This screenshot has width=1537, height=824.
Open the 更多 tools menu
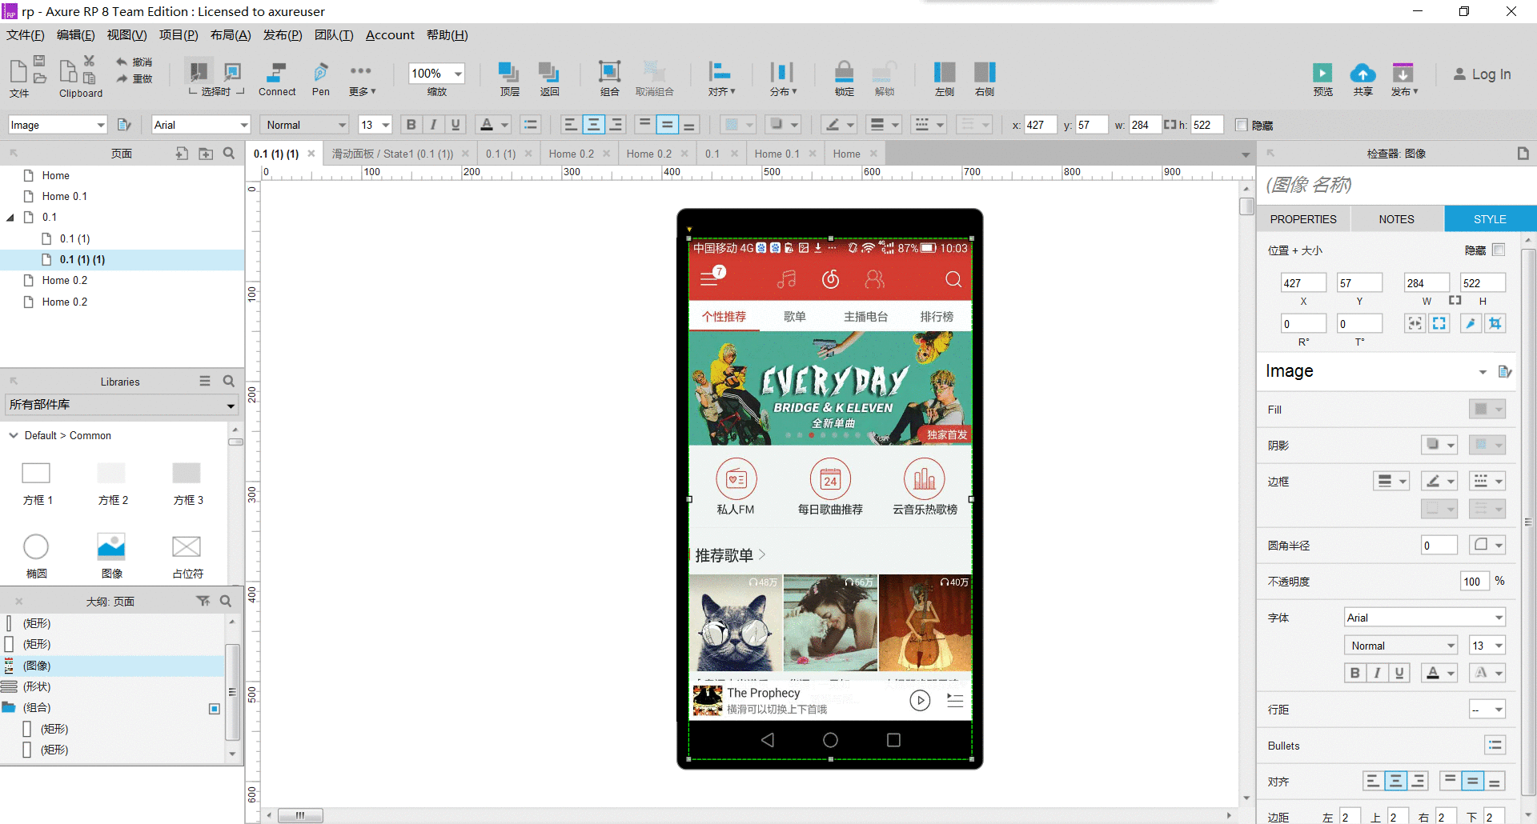(361, 78)
